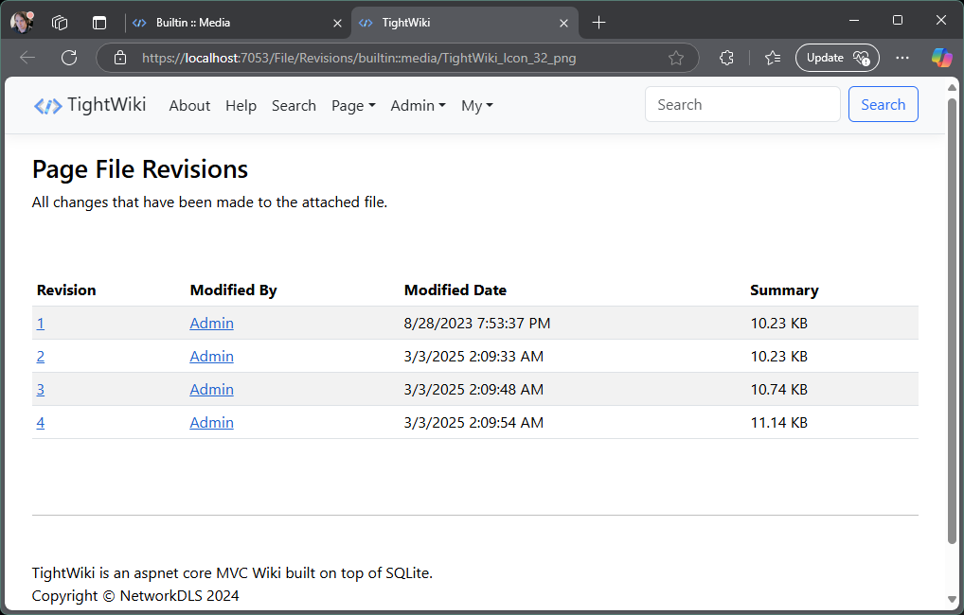Expand the My dropdown menu
The height and width of the screenshot is (615, 964).
[477, 106]
